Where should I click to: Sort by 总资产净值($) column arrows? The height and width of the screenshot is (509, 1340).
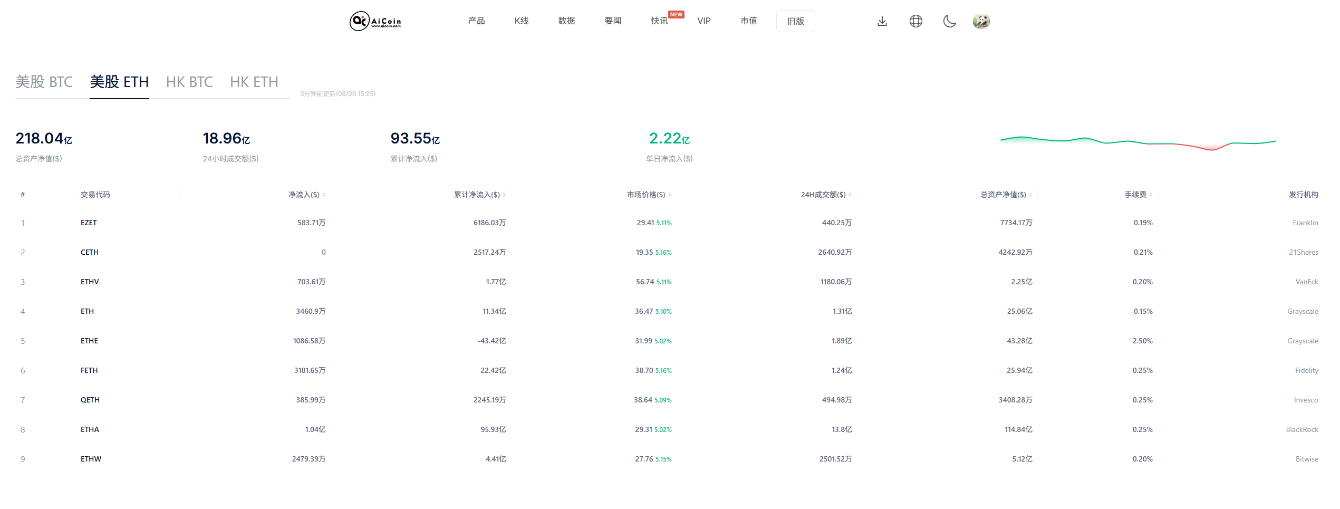point(1030,195)
